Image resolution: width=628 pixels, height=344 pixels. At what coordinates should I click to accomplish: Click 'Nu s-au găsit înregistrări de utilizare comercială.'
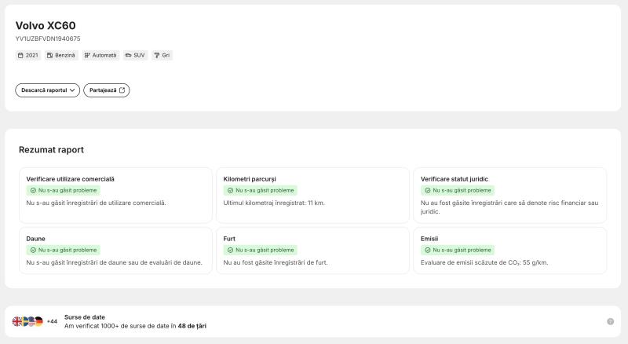[x=96, y=203]
